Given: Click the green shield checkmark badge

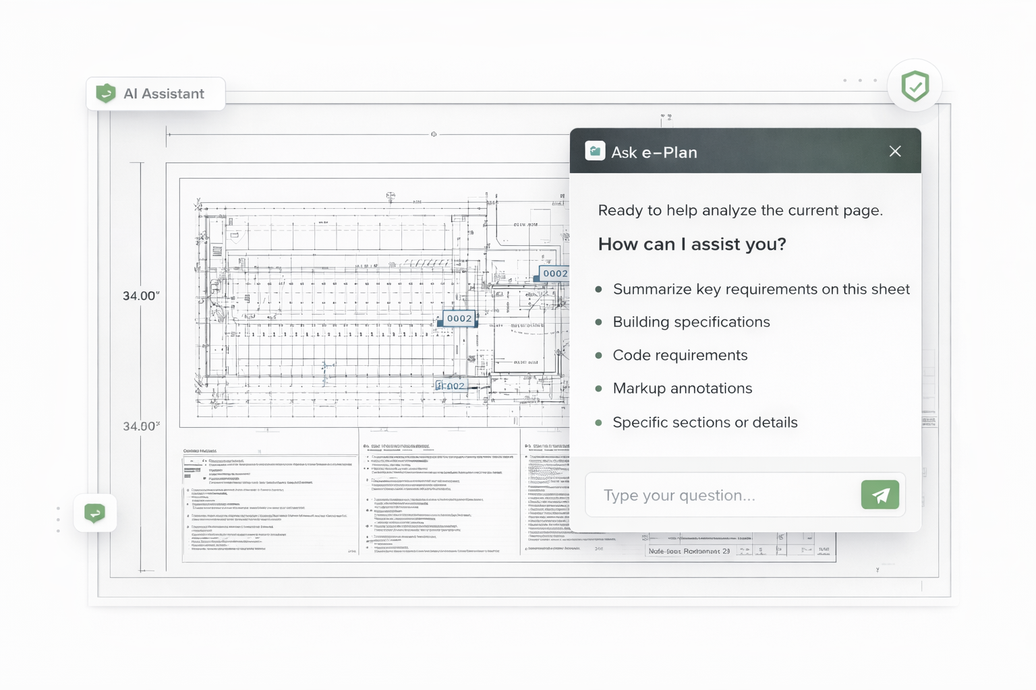Looking at the screenshot, I should [x=915, y=86].
